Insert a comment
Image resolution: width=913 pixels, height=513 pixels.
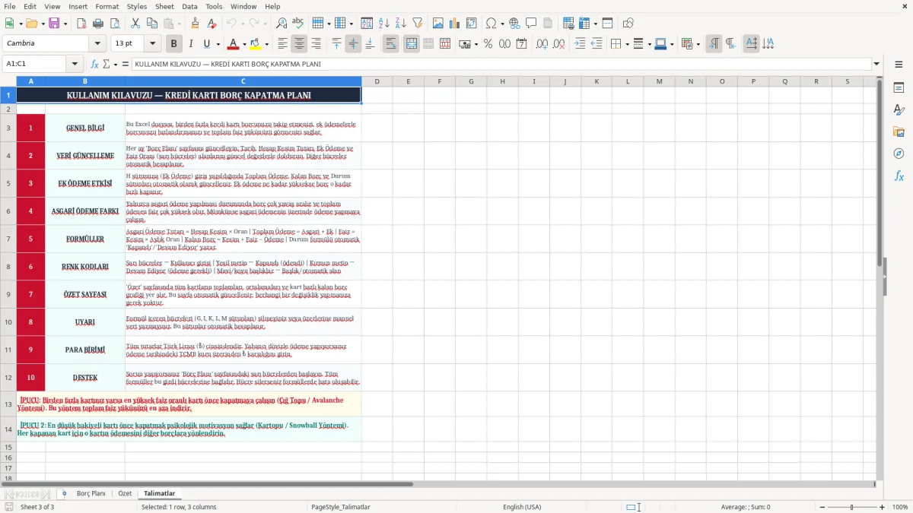tap(531, 24)
